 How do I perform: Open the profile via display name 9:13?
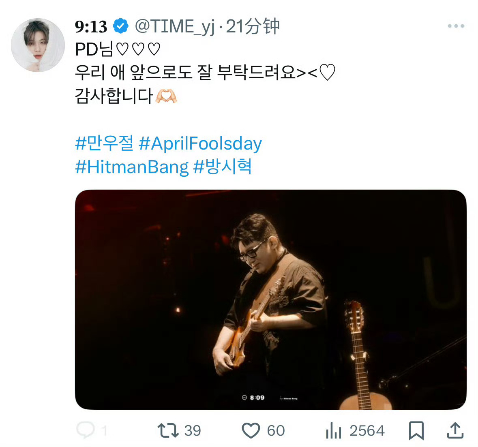coord(91,27)
